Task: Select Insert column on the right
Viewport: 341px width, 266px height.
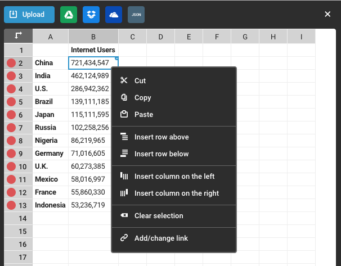Action: (x=174, y=193)
